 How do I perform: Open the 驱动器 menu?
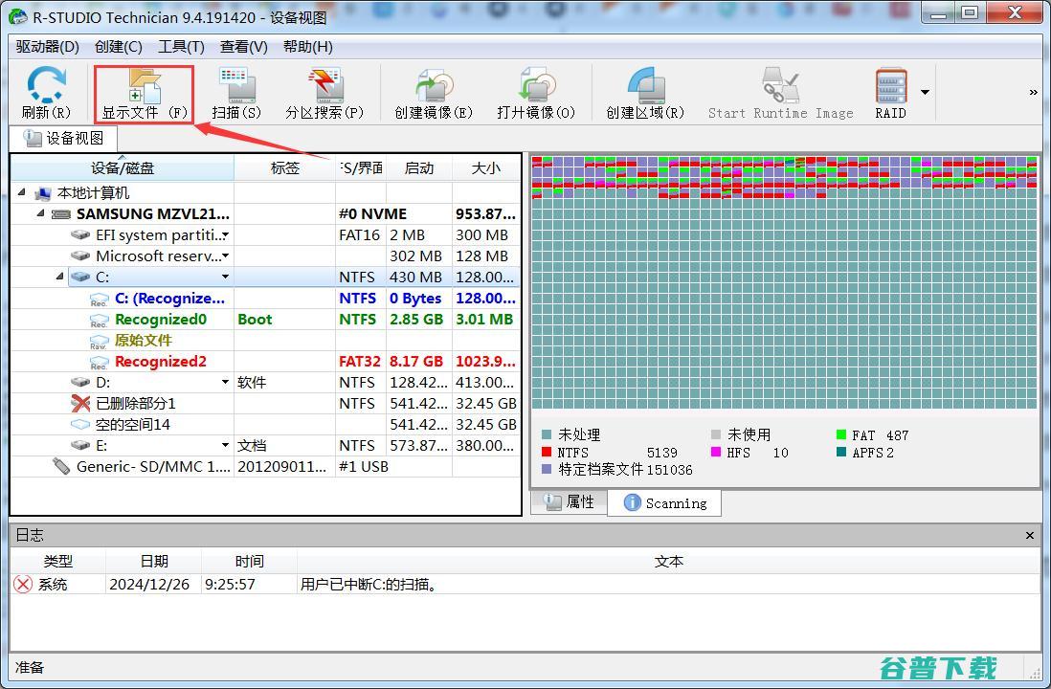coord(46,46)
